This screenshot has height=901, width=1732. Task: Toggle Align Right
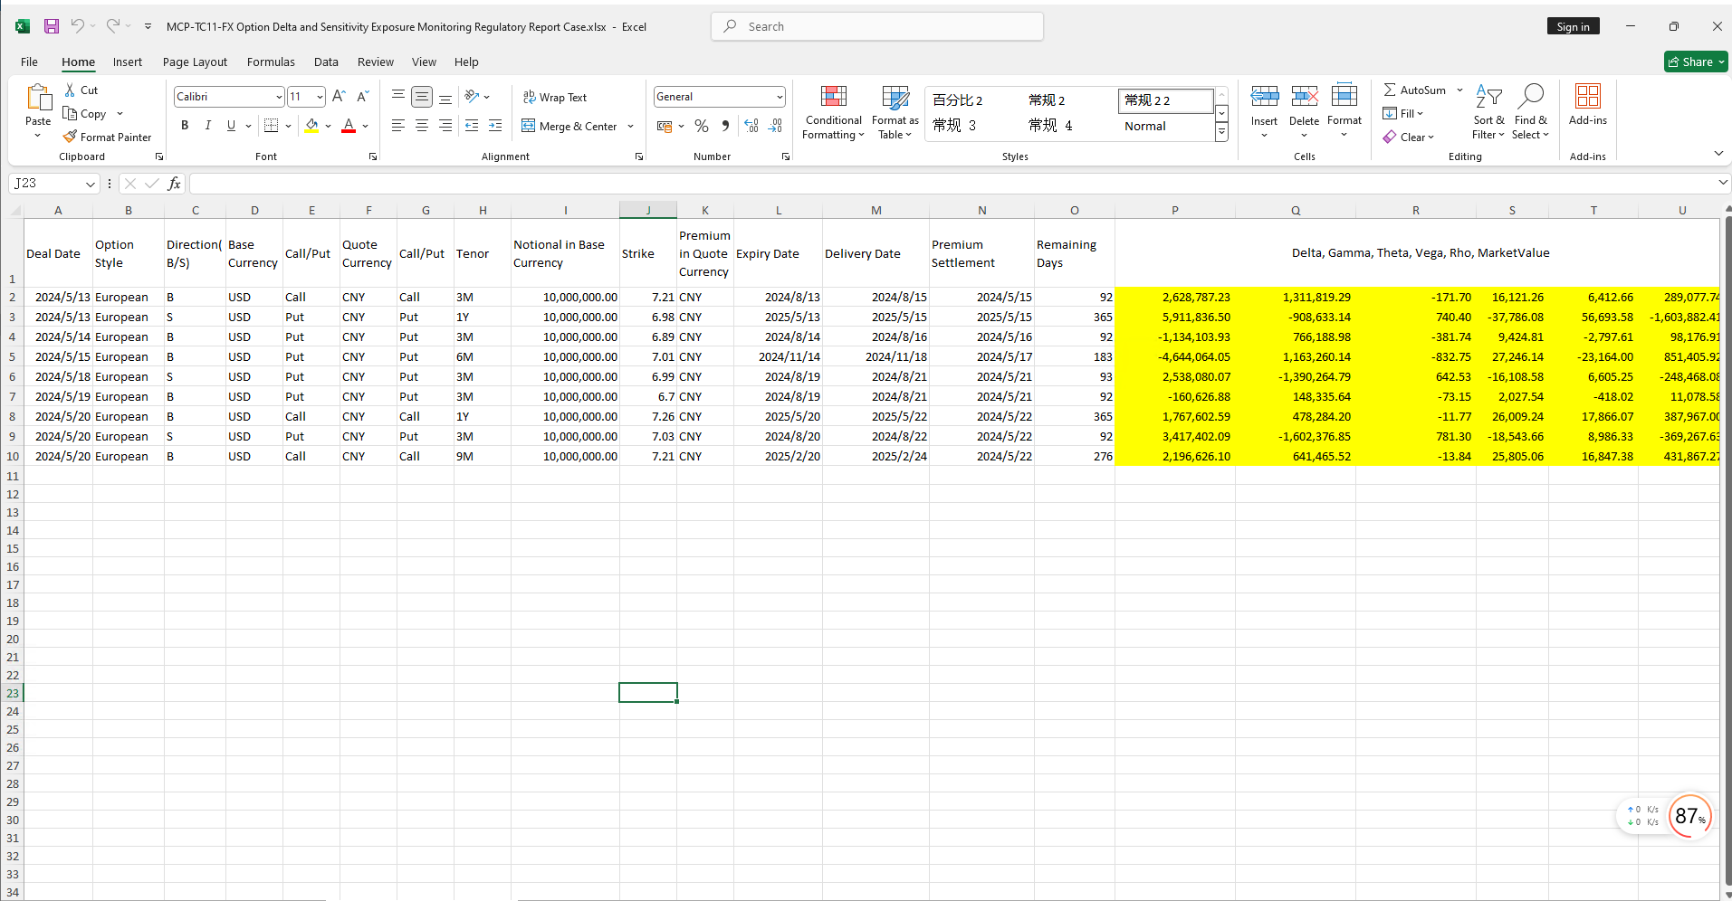tap(445, 126)
